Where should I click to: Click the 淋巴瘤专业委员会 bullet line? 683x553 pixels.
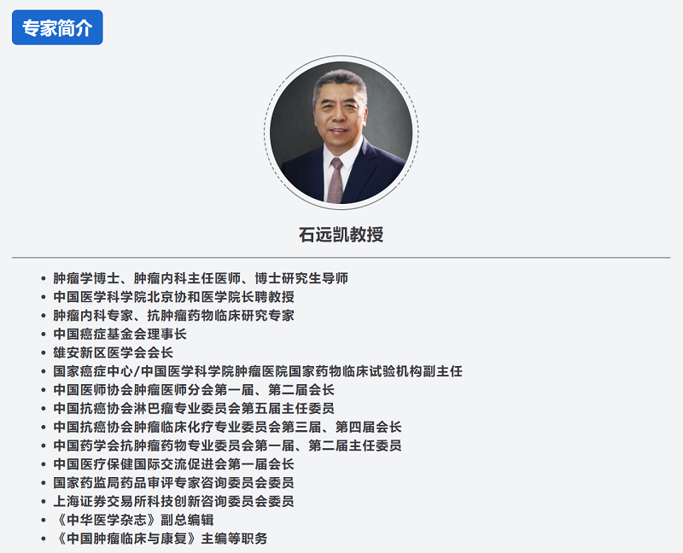(x=194, y=409)
